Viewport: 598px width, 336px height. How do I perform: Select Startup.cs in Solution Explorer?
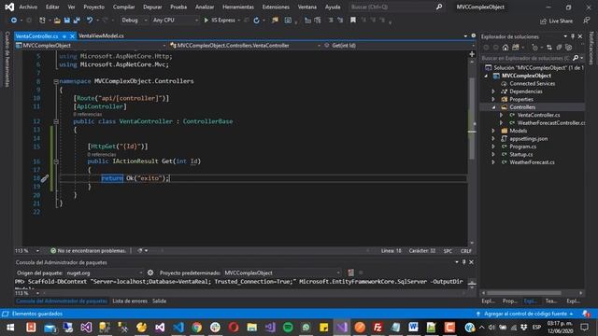tap(520, 154)
